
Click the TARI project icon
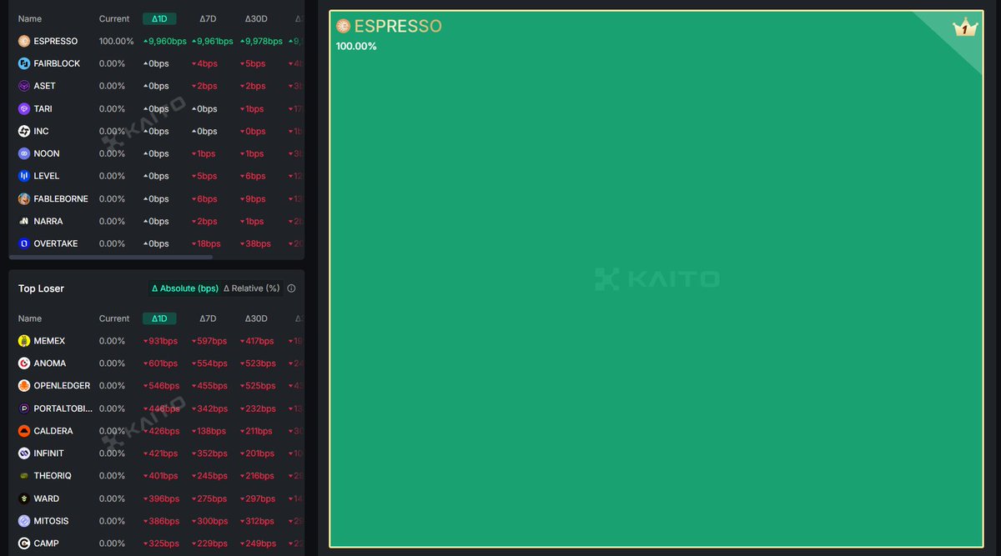point(24,108)
